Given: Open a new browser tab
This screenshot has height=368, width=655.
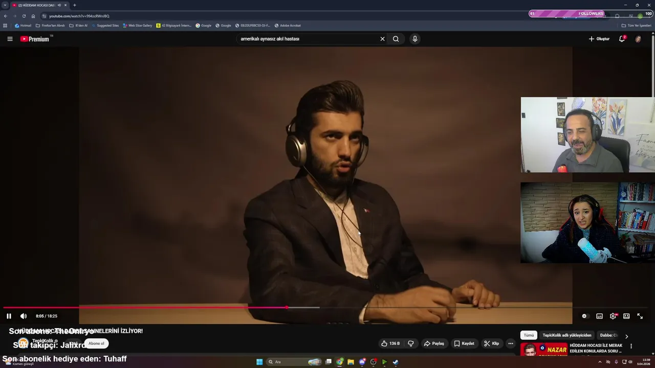Looking at the screenshot, I should coord(75,5).
